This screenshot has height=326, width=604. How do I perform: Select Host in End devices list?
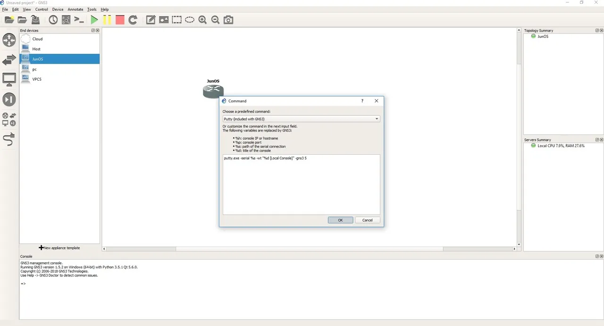coord(59,49)
